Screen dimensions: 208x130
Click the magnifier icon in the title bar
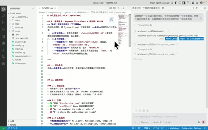[188, 3]
